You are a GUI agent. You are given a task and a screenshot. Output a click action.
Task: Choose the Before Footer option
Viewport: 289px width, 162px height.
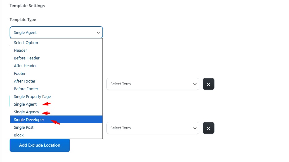[x=26, y=89]
